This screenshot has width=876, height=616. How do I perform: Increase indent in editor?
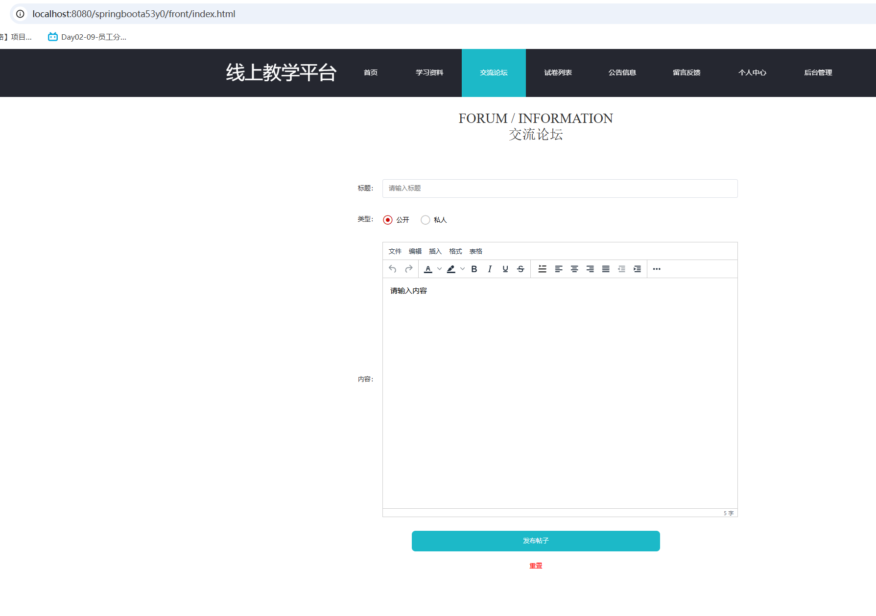click(x=637, y=269)
